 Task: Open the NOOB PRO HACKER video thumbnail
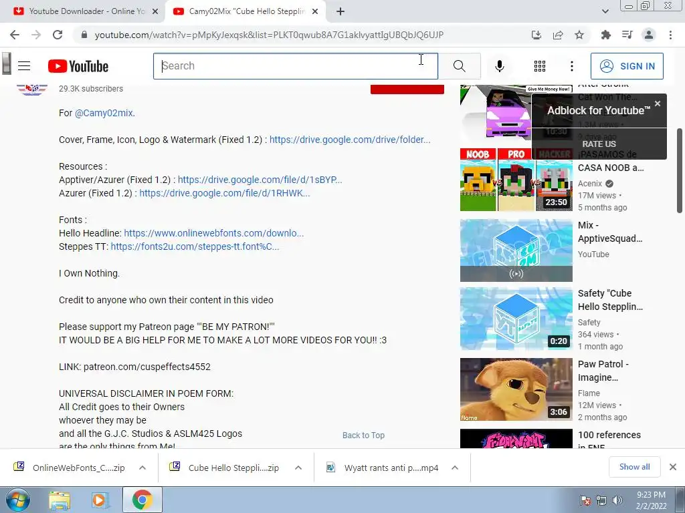pyautogui.click(x=516, y=180)
